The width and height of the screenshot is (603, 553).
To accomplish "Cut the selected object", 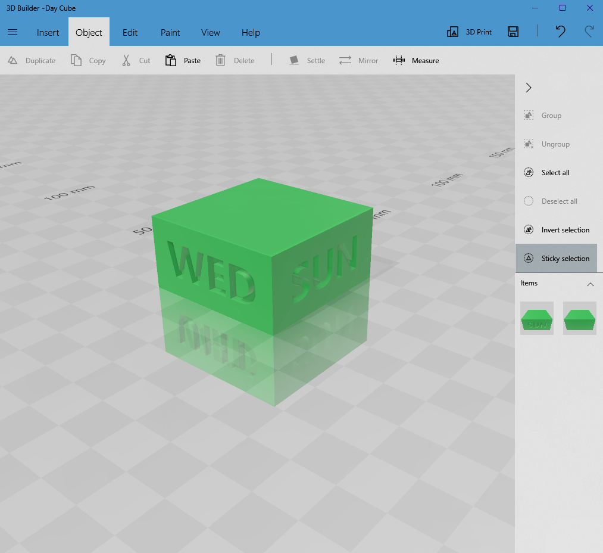I will click(x=135, y=60).
